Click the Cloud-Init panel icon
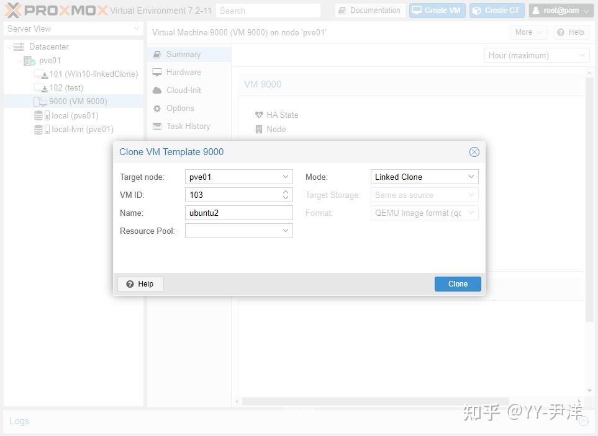 (158, 90)
